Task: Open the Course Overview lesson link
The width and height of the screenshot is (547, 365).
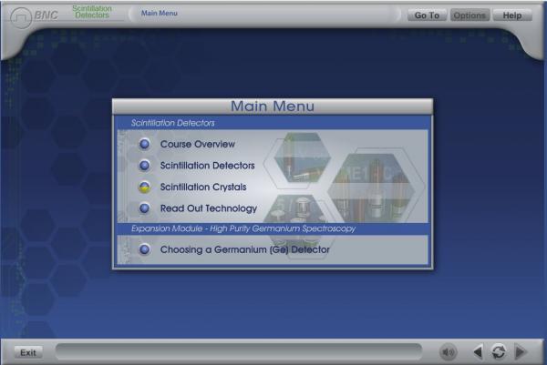Action: tap(198, 144)
